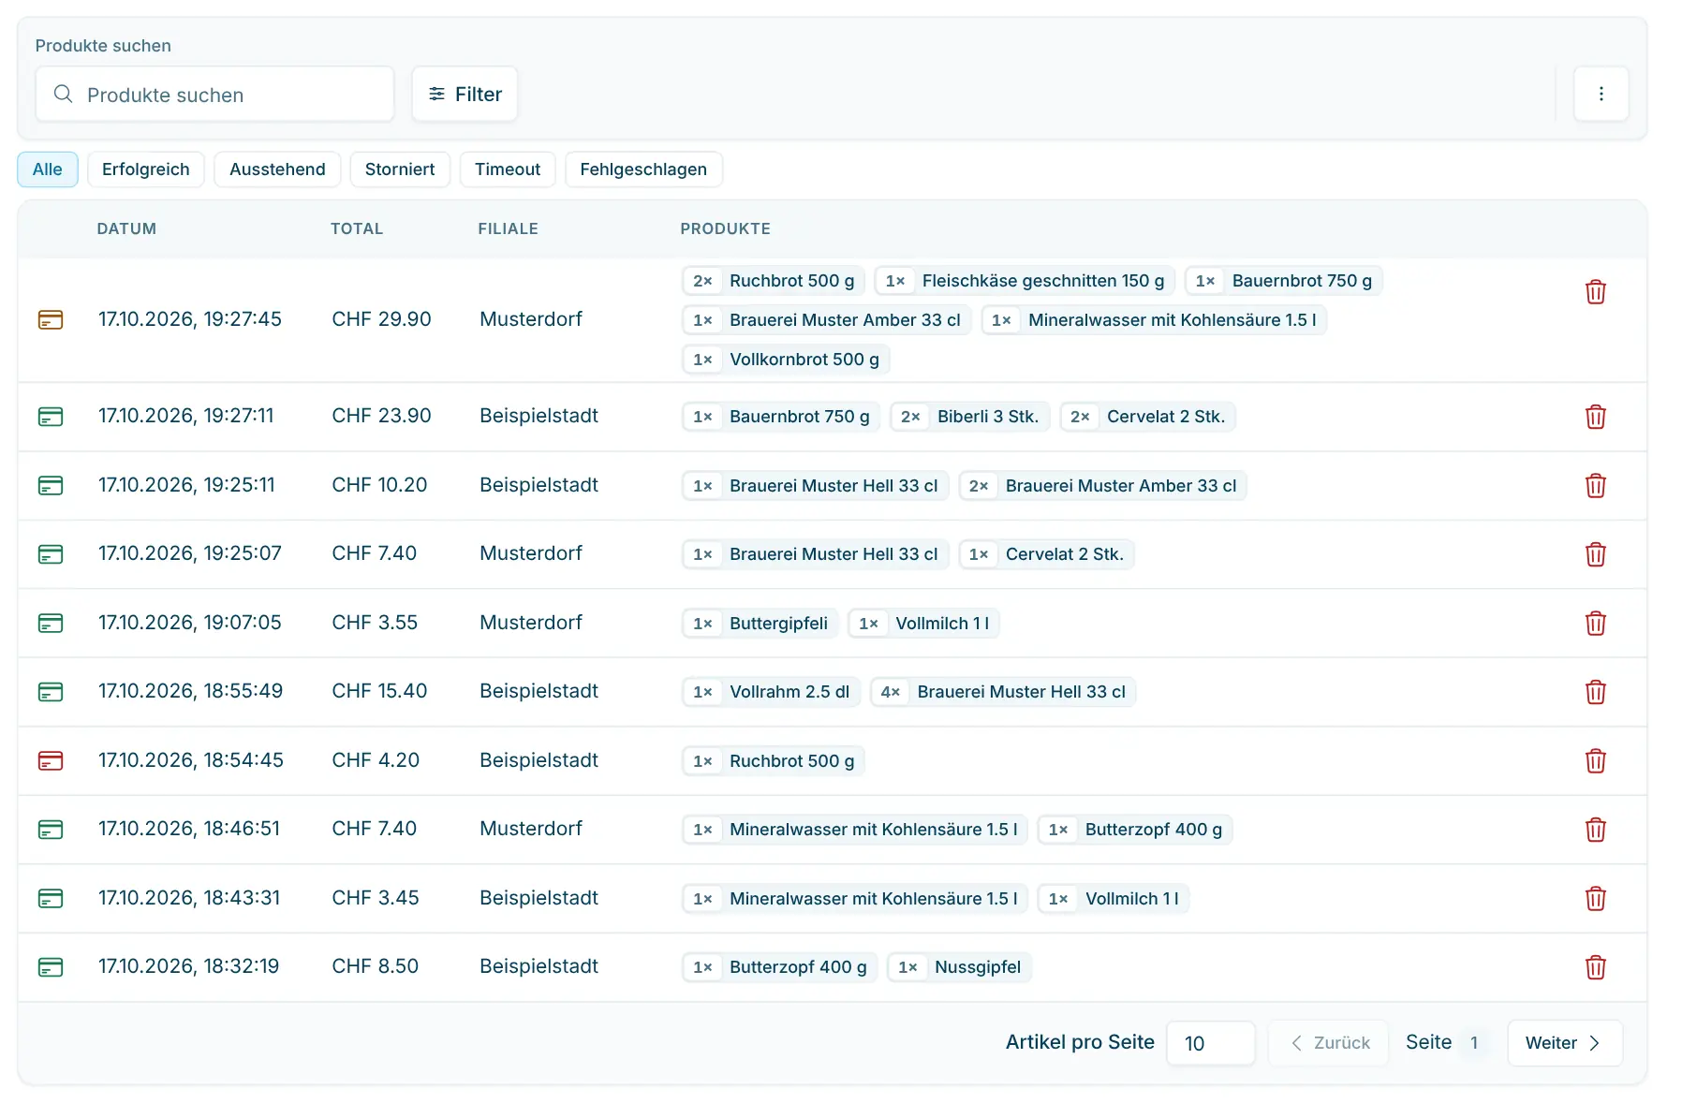1682x1118 pixels.
Task: Sort by the DATUM column header
Action: (126, 228)
